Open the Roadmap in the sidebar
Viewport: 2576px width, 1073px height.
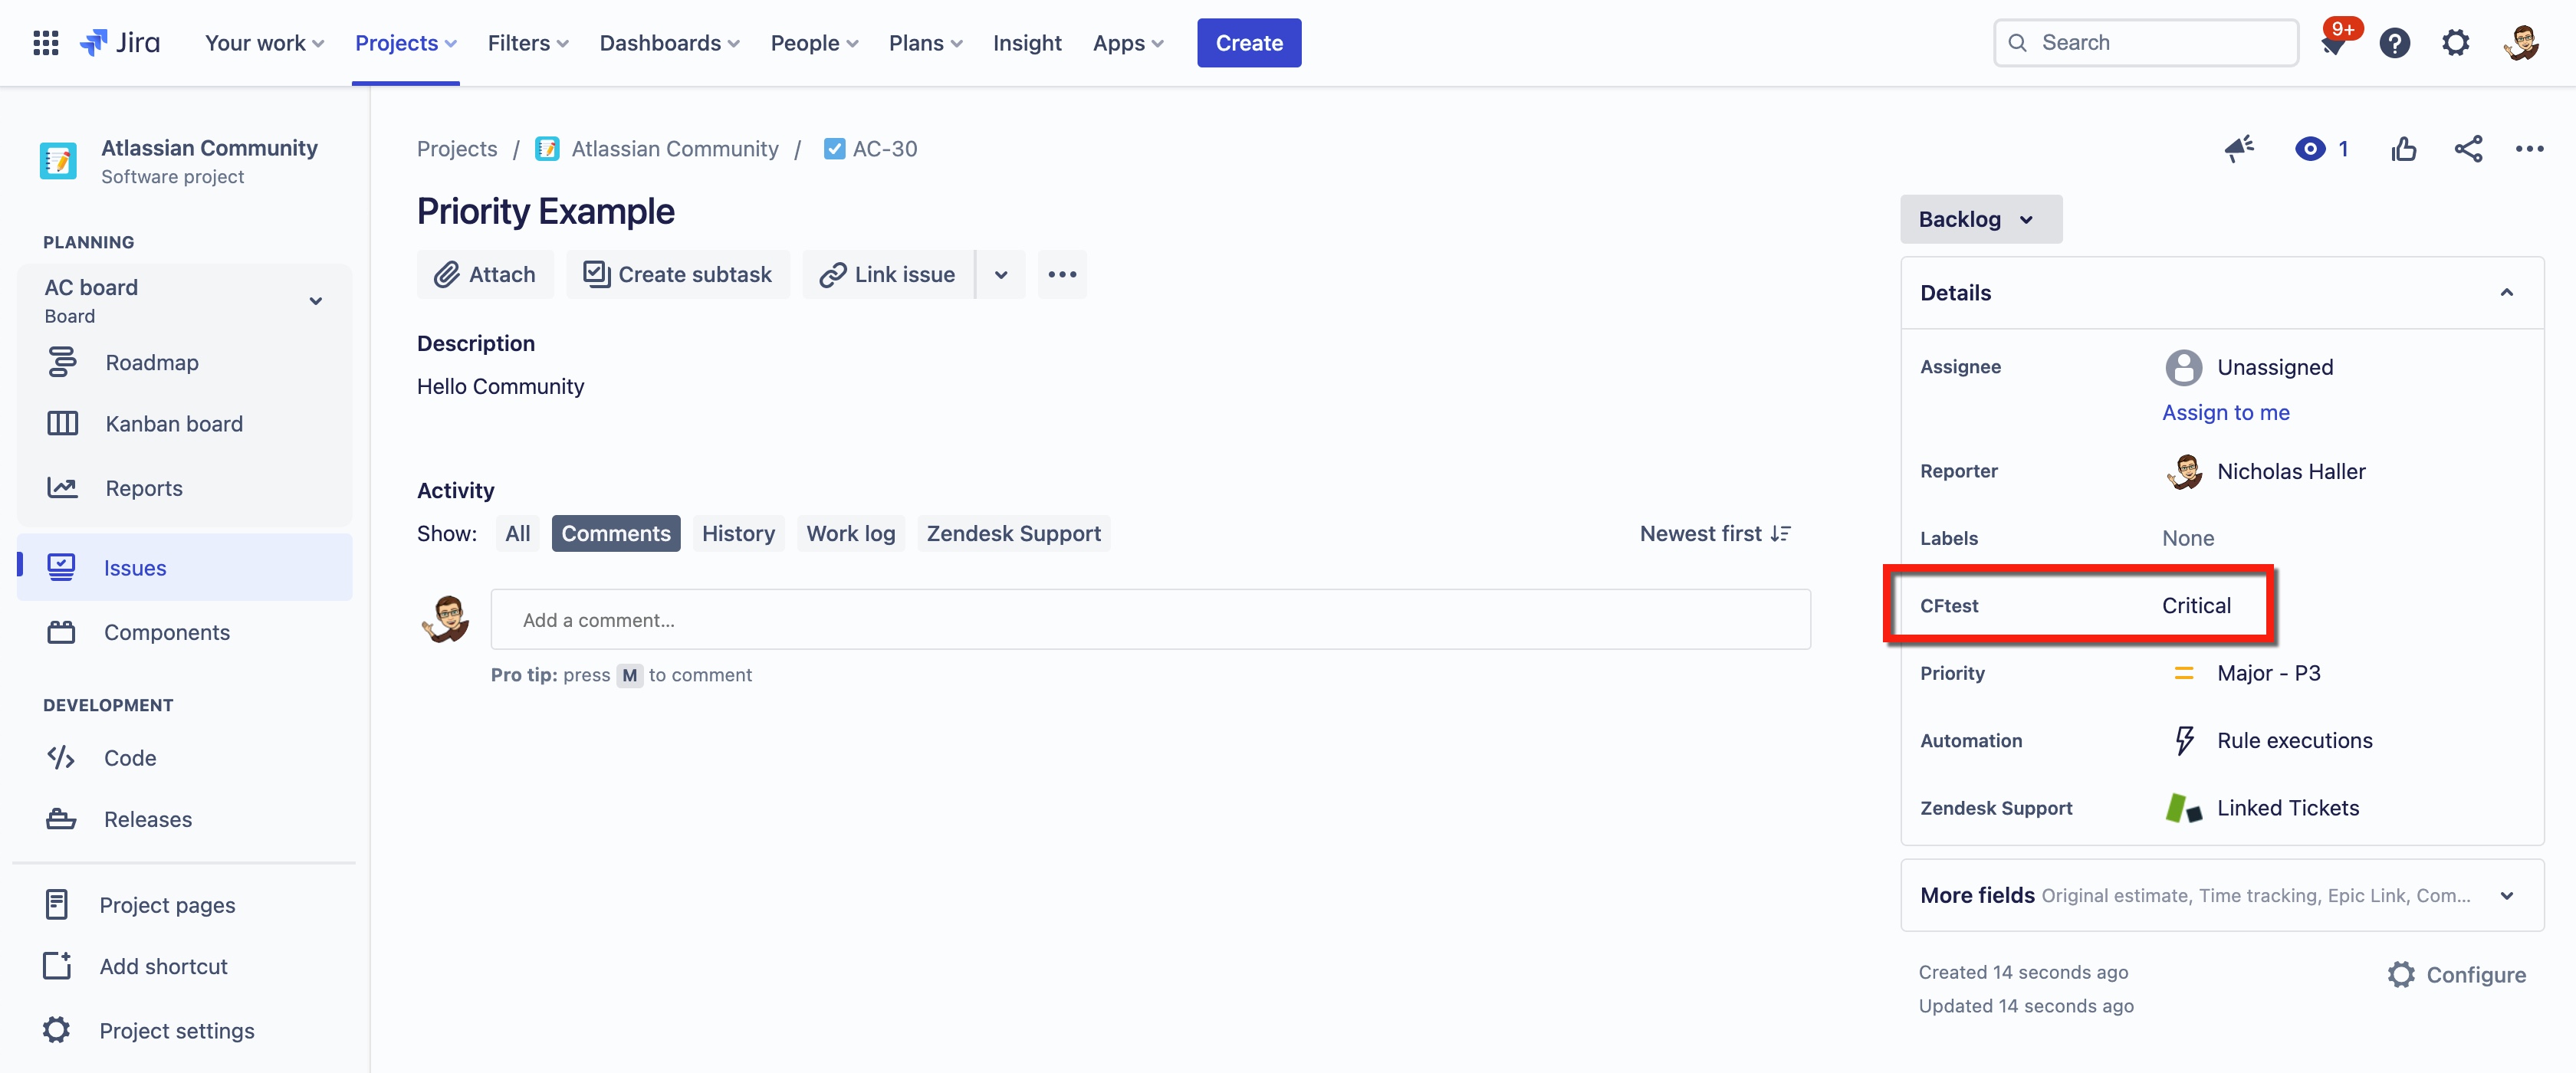click(151, 362)
